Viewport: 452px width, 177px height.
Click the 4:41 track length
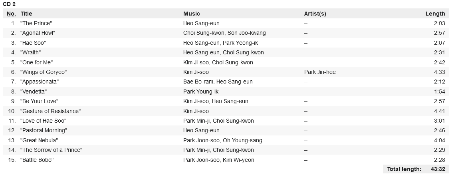[440, 111]
